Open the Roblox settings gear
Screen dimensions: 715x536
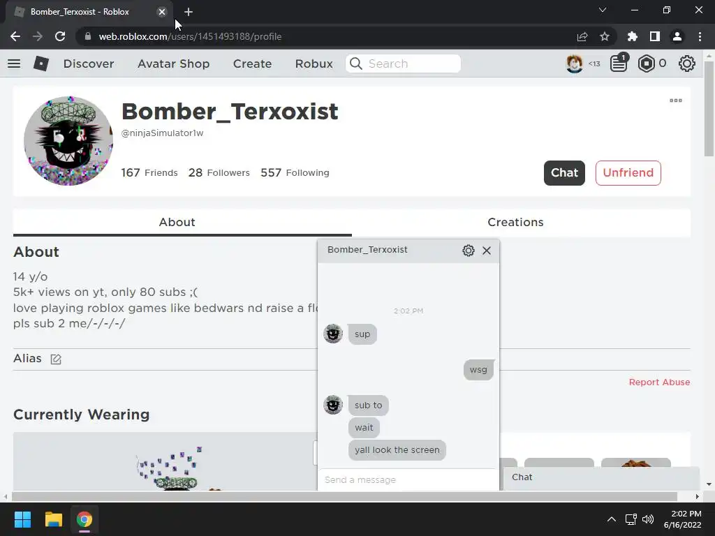point(687,64)
